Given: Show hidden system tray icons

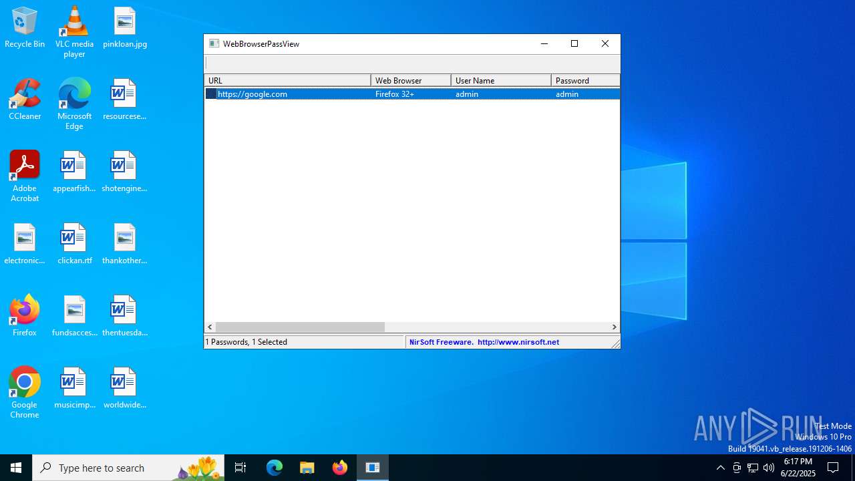Looking at the screenshot, I should pos(720,468).
